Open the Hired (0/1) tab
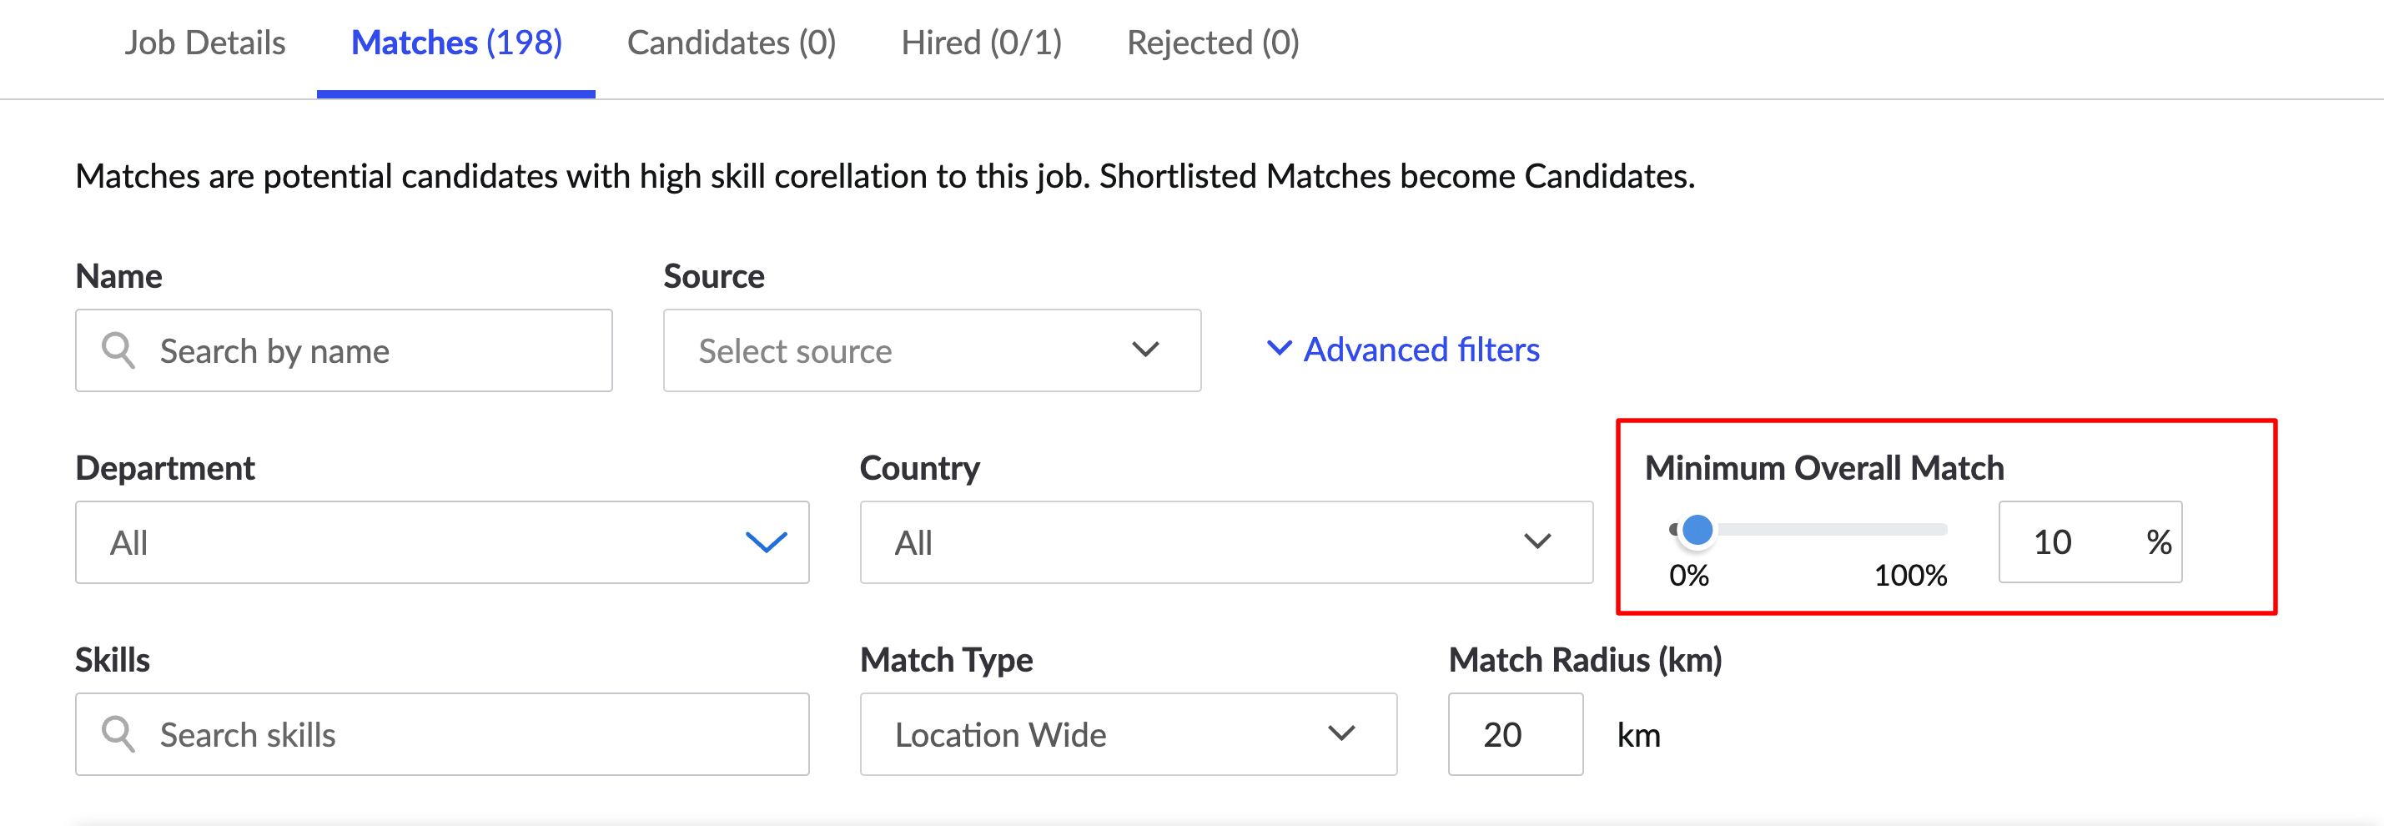This screenshot has height=826, width=2384. coord(981,43)
